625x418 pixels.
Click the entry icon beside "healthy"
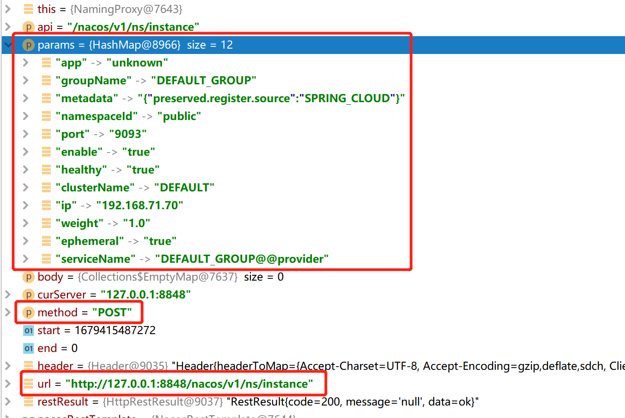point(46,170)
